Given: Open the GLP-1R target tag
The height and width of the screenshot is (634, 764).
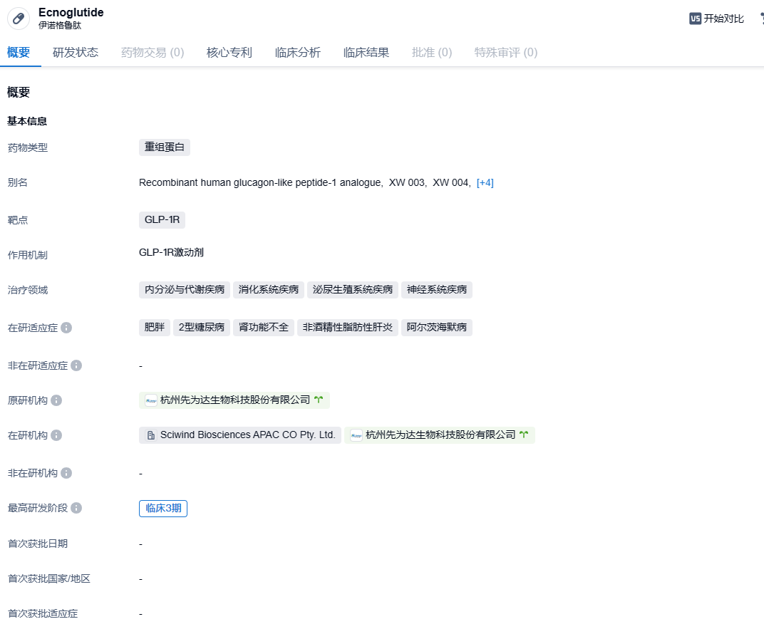Looking at the screenshot, I should [162, 219].
